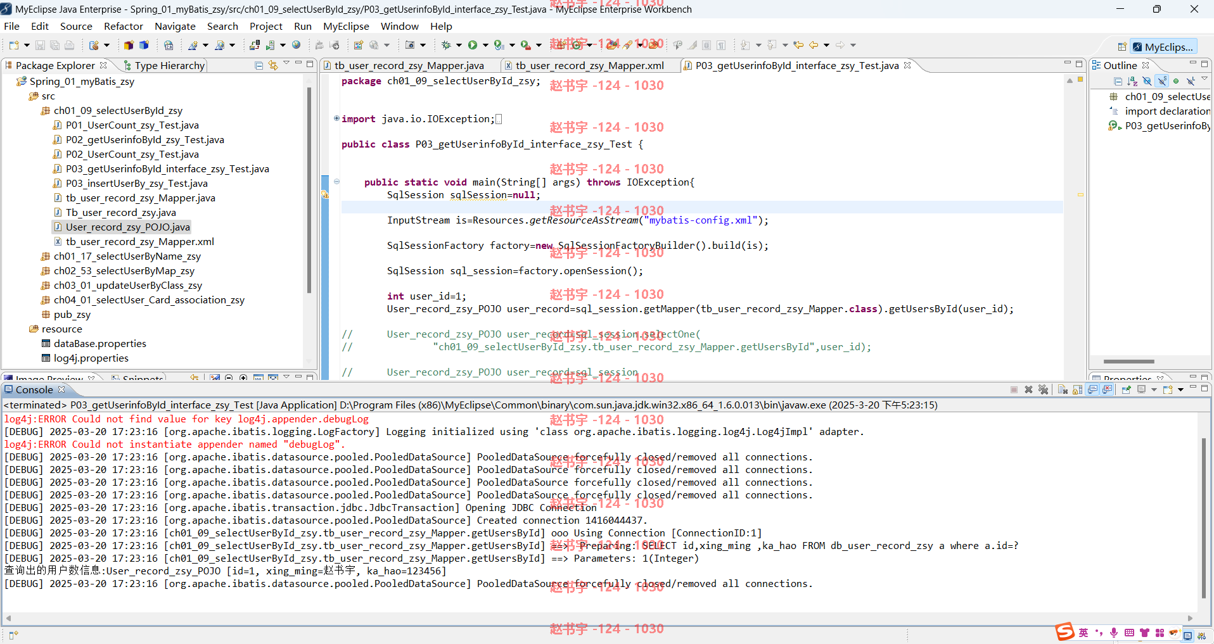Toggle Hide Fields in Outline
Screen dimensions: 1214x644
[1147, 81]
